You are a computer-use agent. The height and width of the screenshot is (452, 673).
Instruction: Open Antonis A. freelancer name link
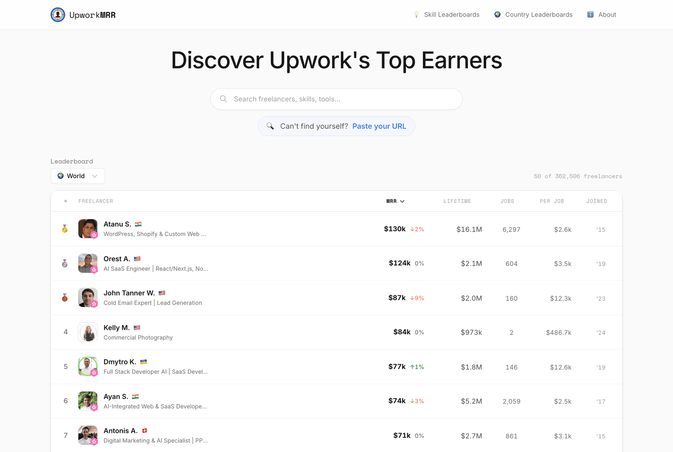click(x=120, y=431)
